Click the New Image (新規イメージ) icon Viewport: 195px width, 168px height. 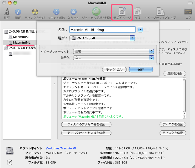pos(122,11)
